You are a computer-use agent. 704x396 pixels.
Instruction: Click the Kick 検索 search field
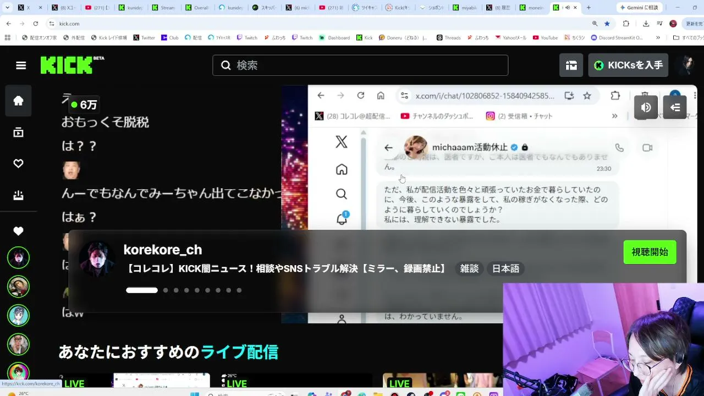(x=360, y=65)
